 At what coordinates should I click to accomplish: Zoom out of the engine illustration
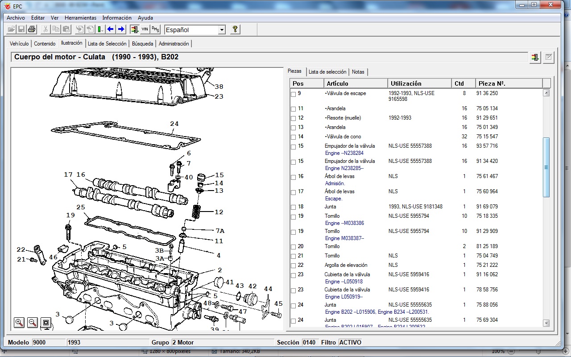(33, 322)
